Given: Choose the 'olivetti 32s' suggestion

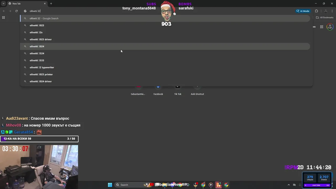Looking at the screenshot, I should click(x=165, y=32).
